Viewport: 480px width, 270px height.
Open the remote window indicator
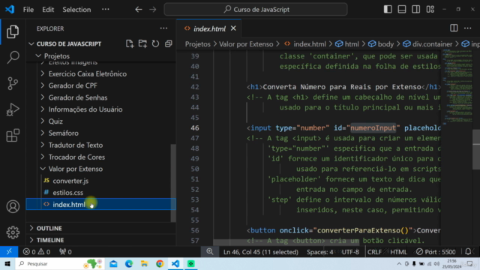(x=9, y=252)
